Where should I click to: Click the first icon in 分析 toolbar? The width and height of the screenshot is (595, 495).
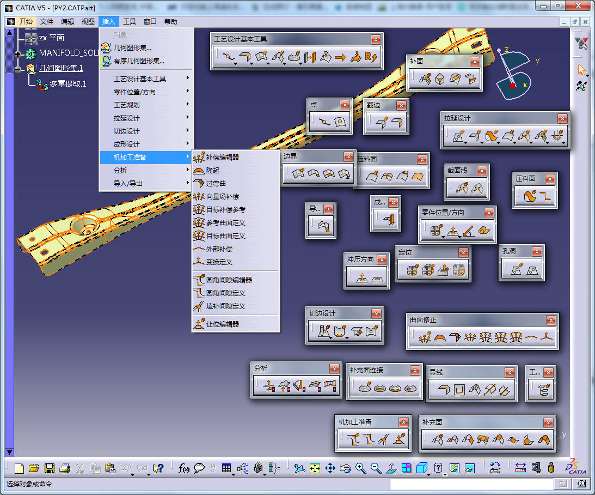269,385
